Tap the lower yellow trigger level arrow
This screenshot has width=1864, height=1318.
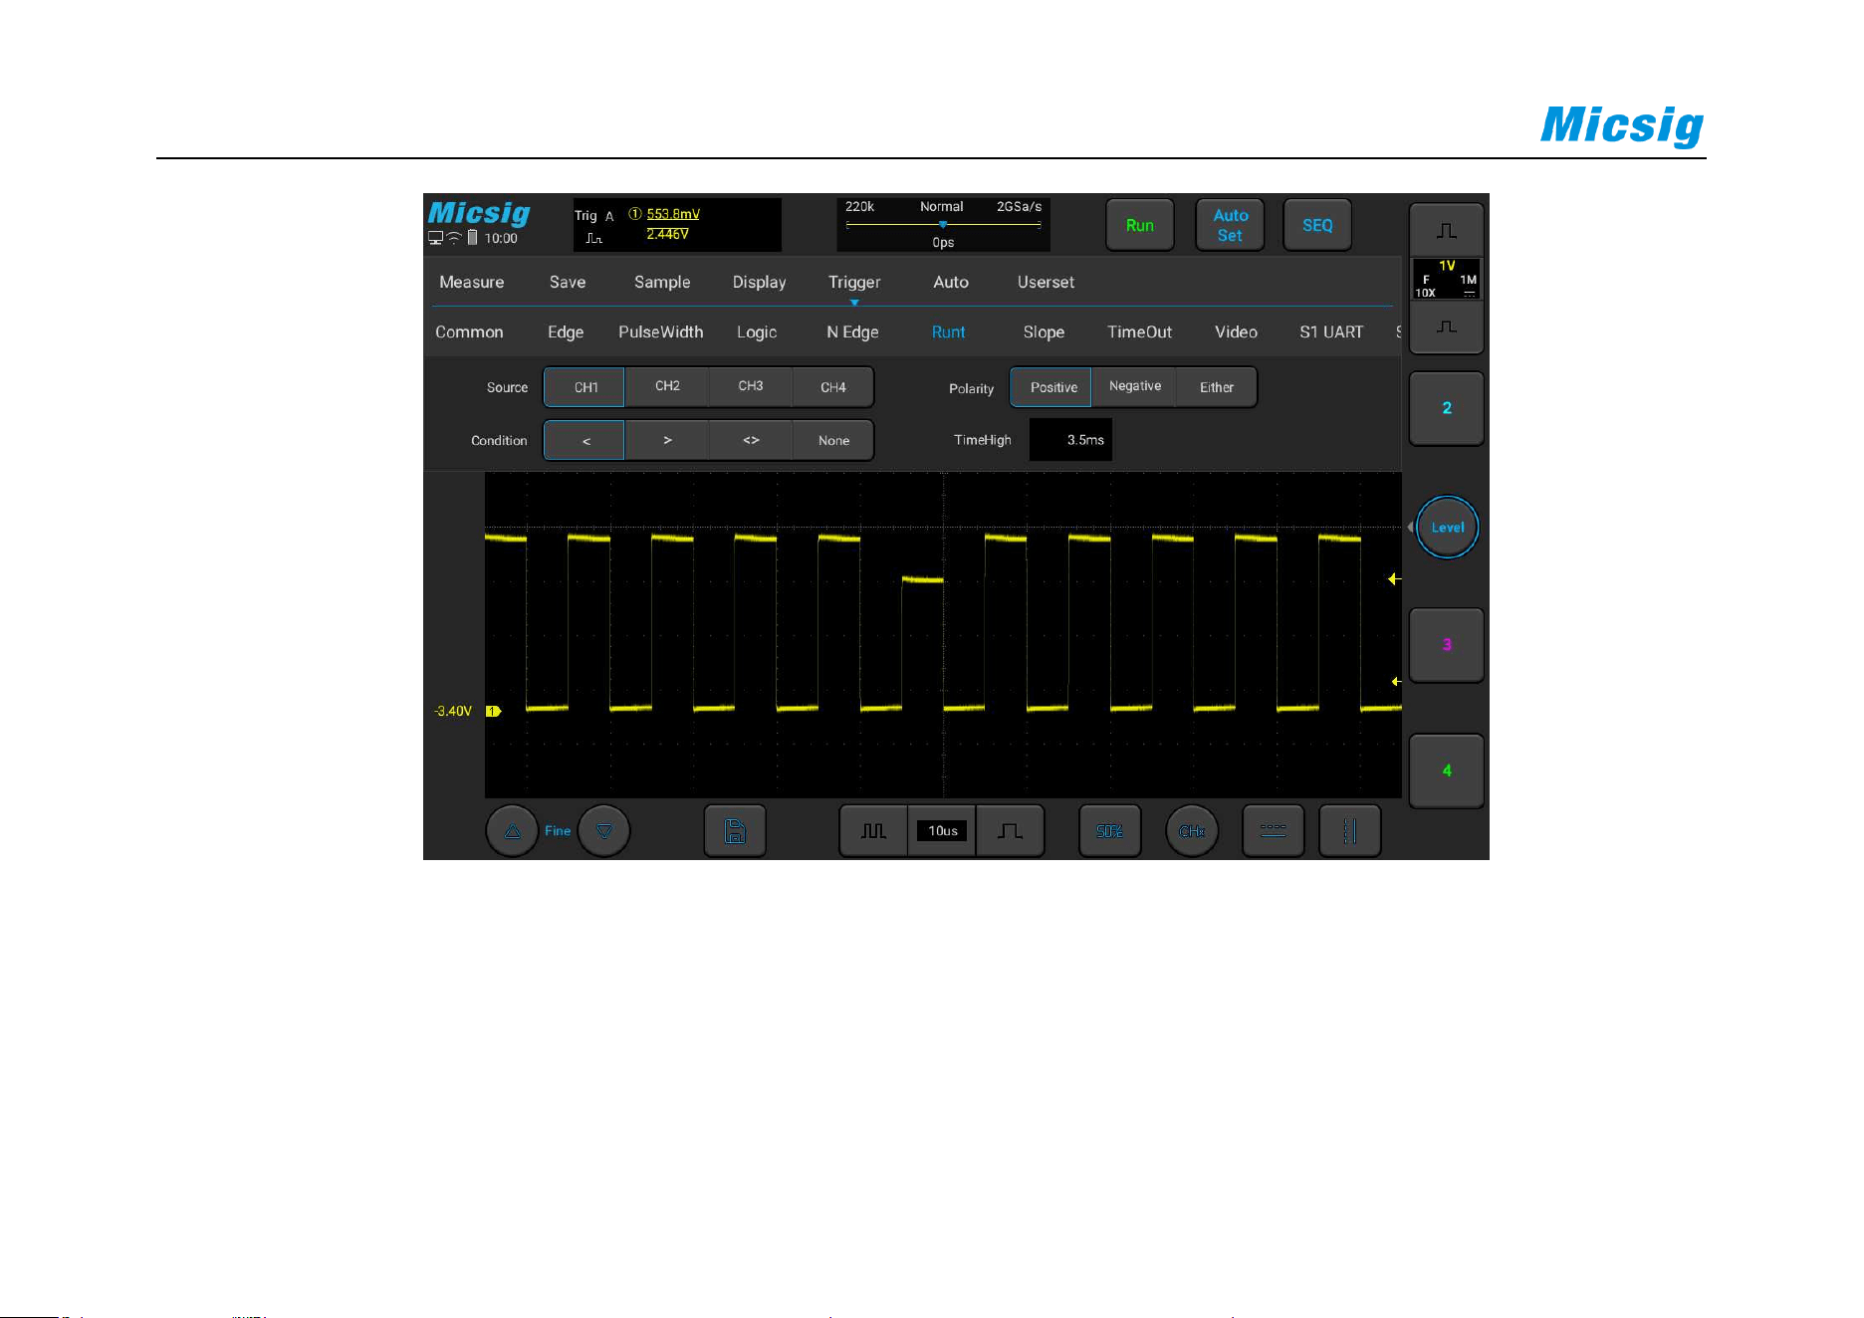(1396, 682)
